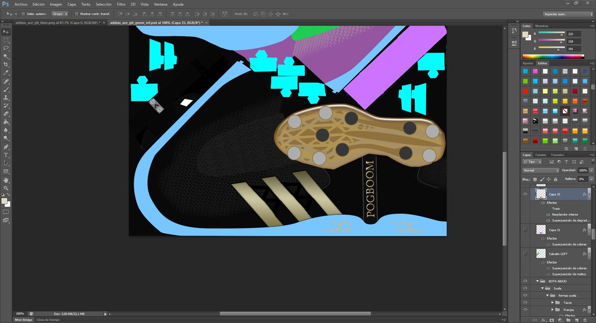Select the Pen tool
The height and width of the screenshot is (323, 596).
[6, 147]
